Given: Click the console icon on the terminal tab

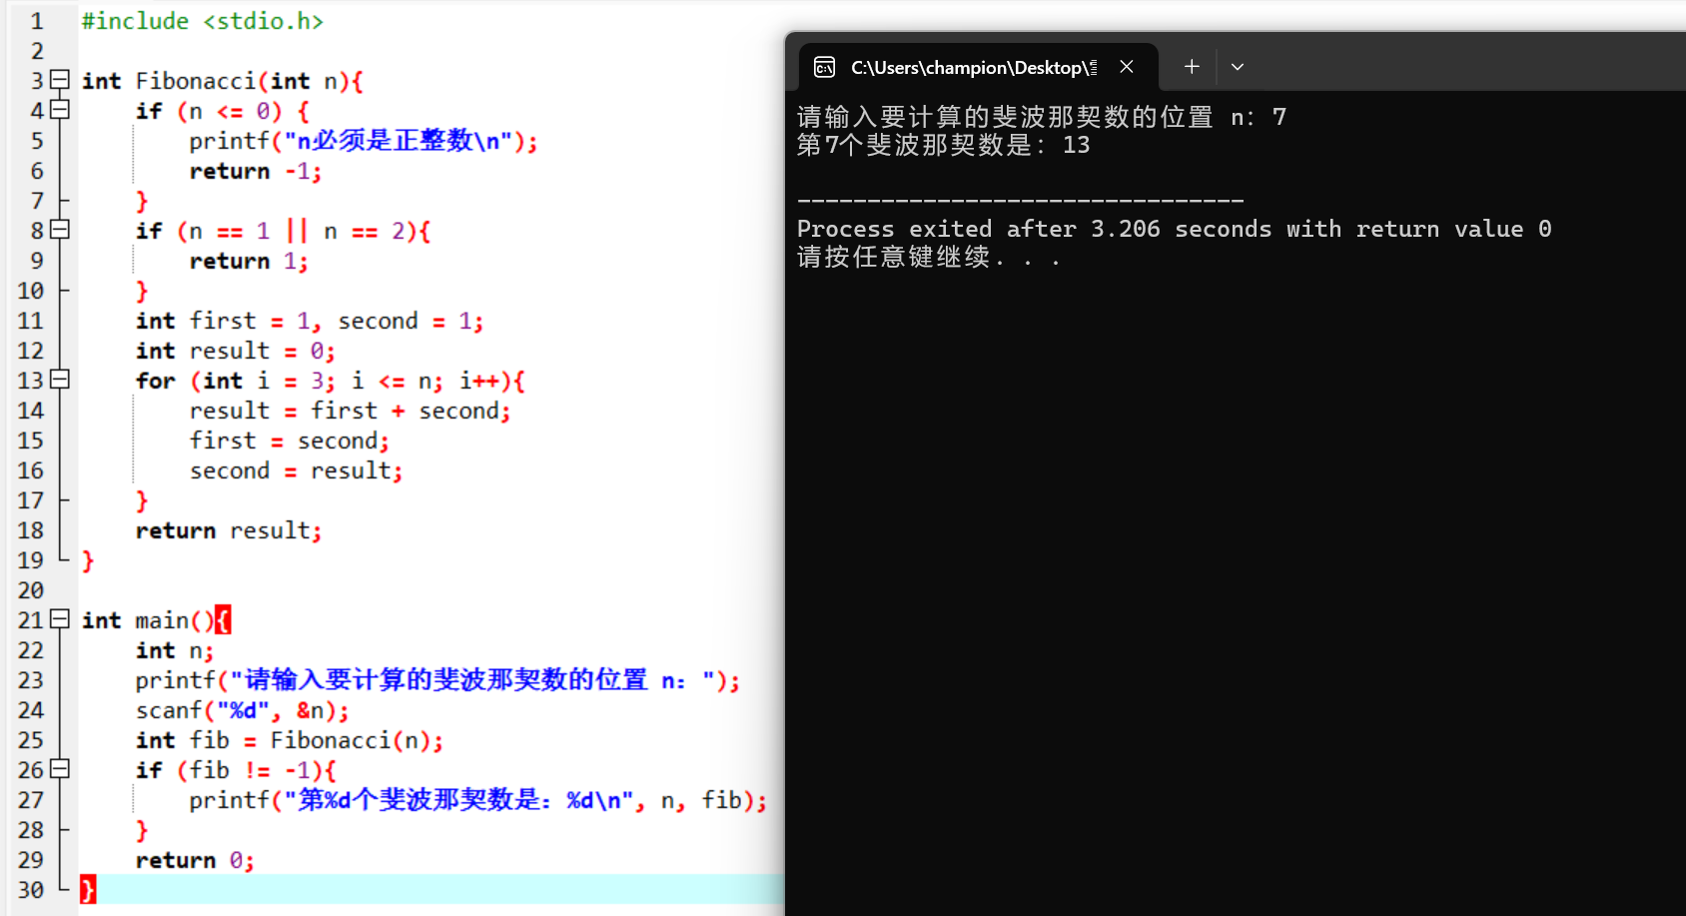Looking at the screenshot, I should [x=825, y=67].
